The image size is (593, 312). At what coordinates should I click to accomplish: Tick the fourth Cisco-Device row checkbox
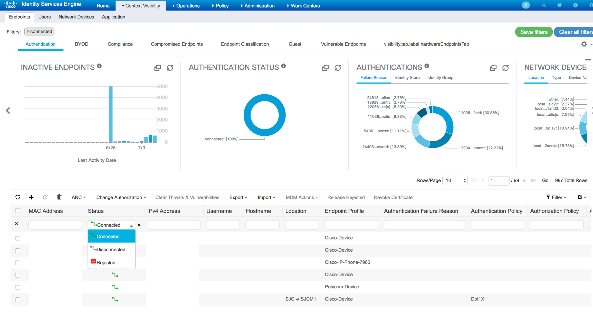tap(18, 275)
